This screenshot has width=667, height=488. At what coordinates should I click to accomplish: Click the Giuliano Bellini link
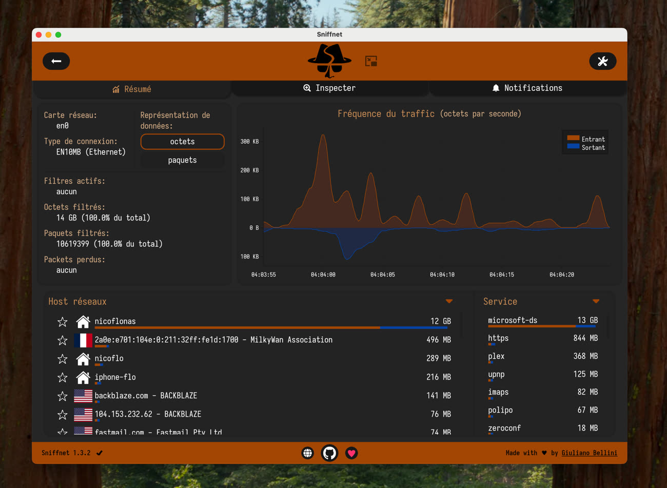(589, 453)
